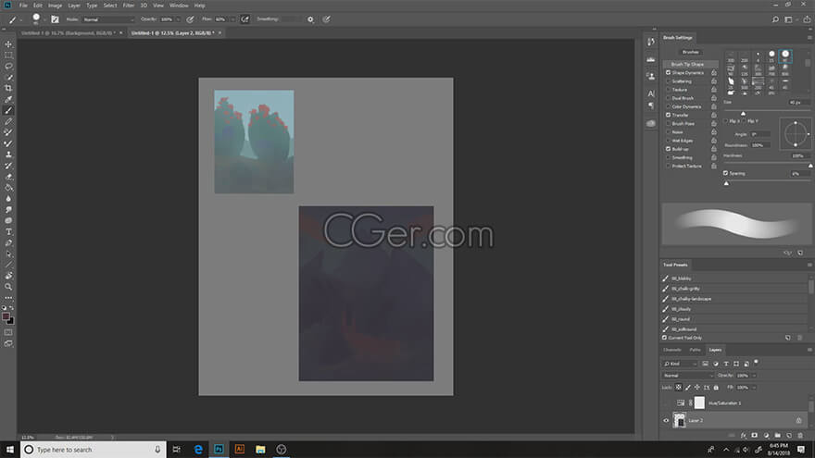Click the Brushes button

[690, 52]
